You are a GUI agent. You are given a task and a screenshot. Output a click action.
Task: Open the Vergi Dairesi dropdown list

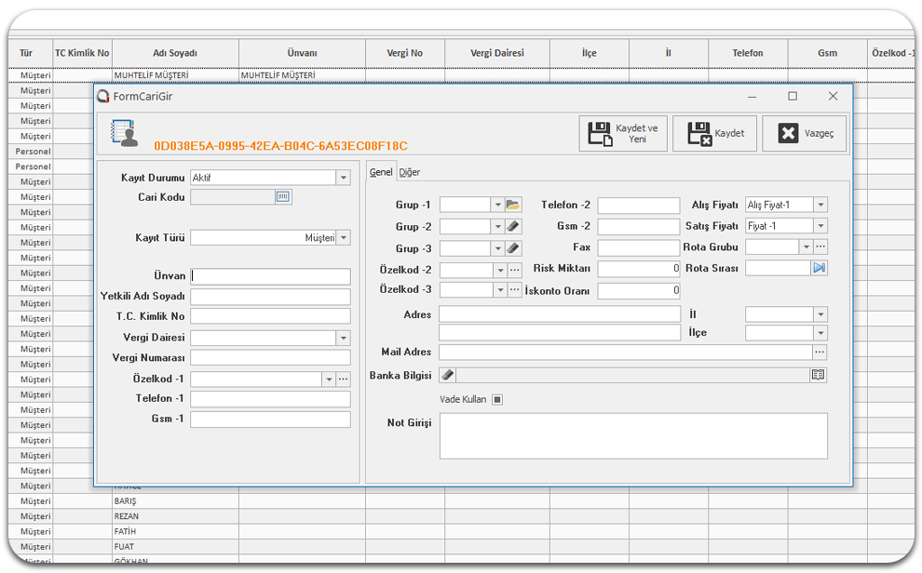point(344,338)
